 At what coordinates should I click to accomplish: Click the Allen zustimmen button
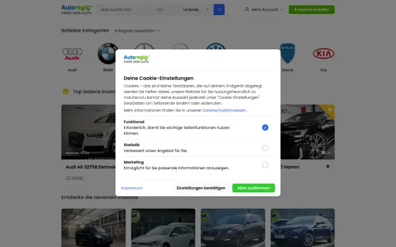point(253,188)
